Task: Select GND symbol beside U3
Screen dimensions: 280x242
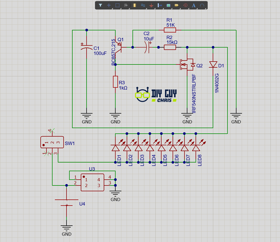Action: [115, 194]
